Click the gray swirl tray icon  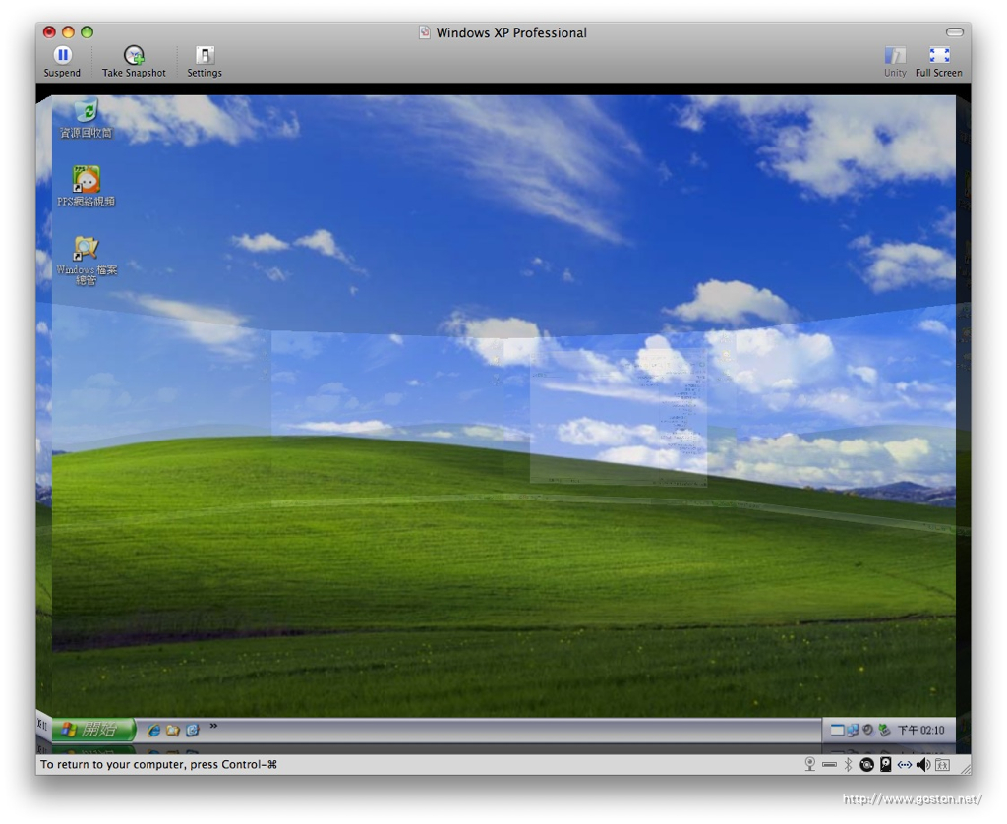tap(867, 730)
